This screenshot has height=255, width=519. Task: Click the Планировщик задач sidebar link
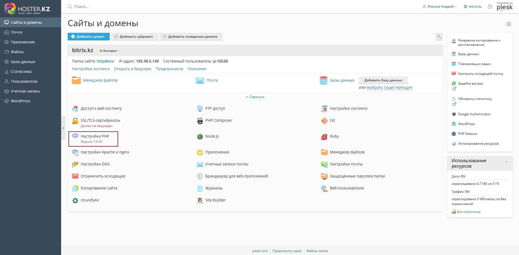coord(475,64)
